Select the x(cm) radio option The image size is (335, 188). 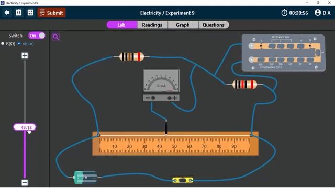click(19, 43)
